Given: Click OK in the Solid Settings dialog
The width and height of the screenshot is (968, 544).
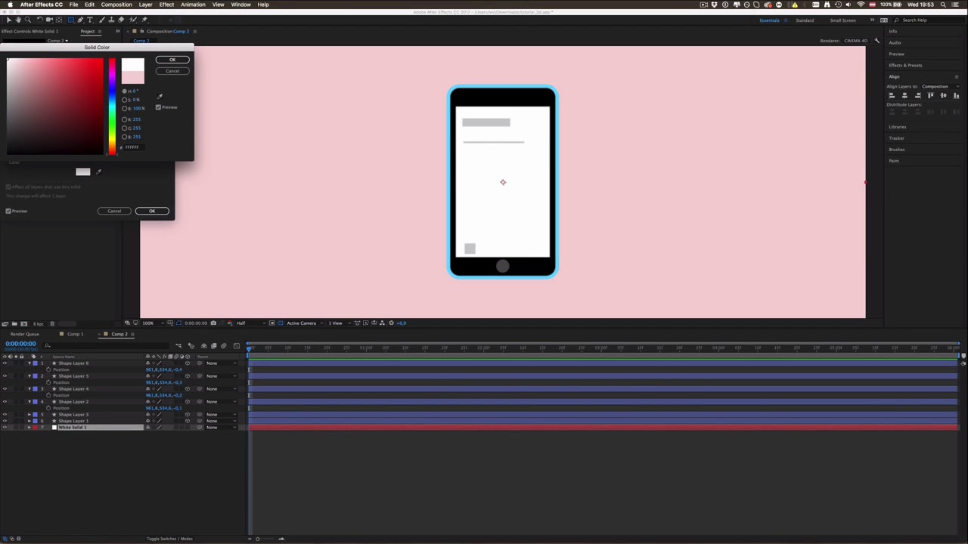Looking at the screenshot, I should [x=152, y=211].
